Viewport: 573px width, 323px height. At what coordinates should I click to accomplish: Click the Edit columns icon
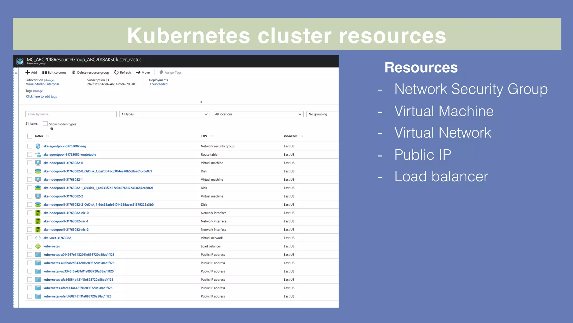point(44,72)
